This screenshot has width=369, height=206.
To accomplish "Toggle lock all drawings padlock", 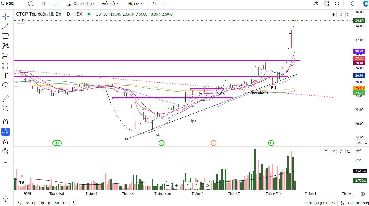I will (5, 142).
